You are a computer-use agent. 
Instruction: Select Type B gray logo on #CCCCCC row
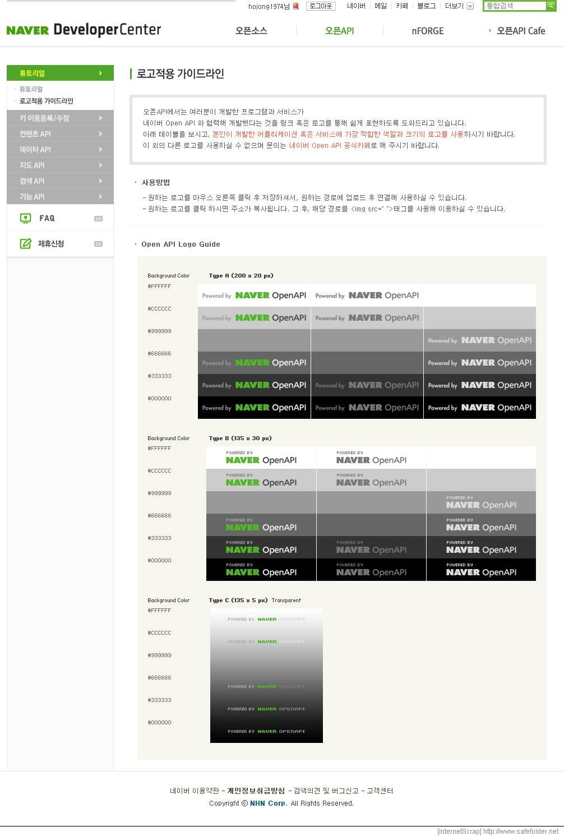(x=371, y=480)
